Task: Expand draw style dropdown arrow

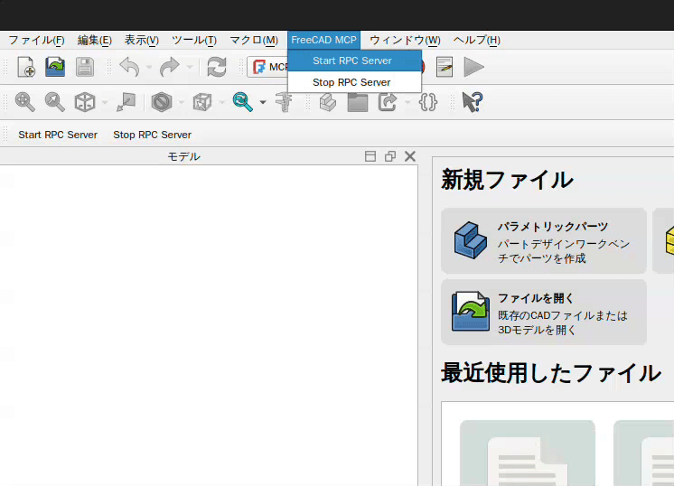Action: click(x=181, y=102)
